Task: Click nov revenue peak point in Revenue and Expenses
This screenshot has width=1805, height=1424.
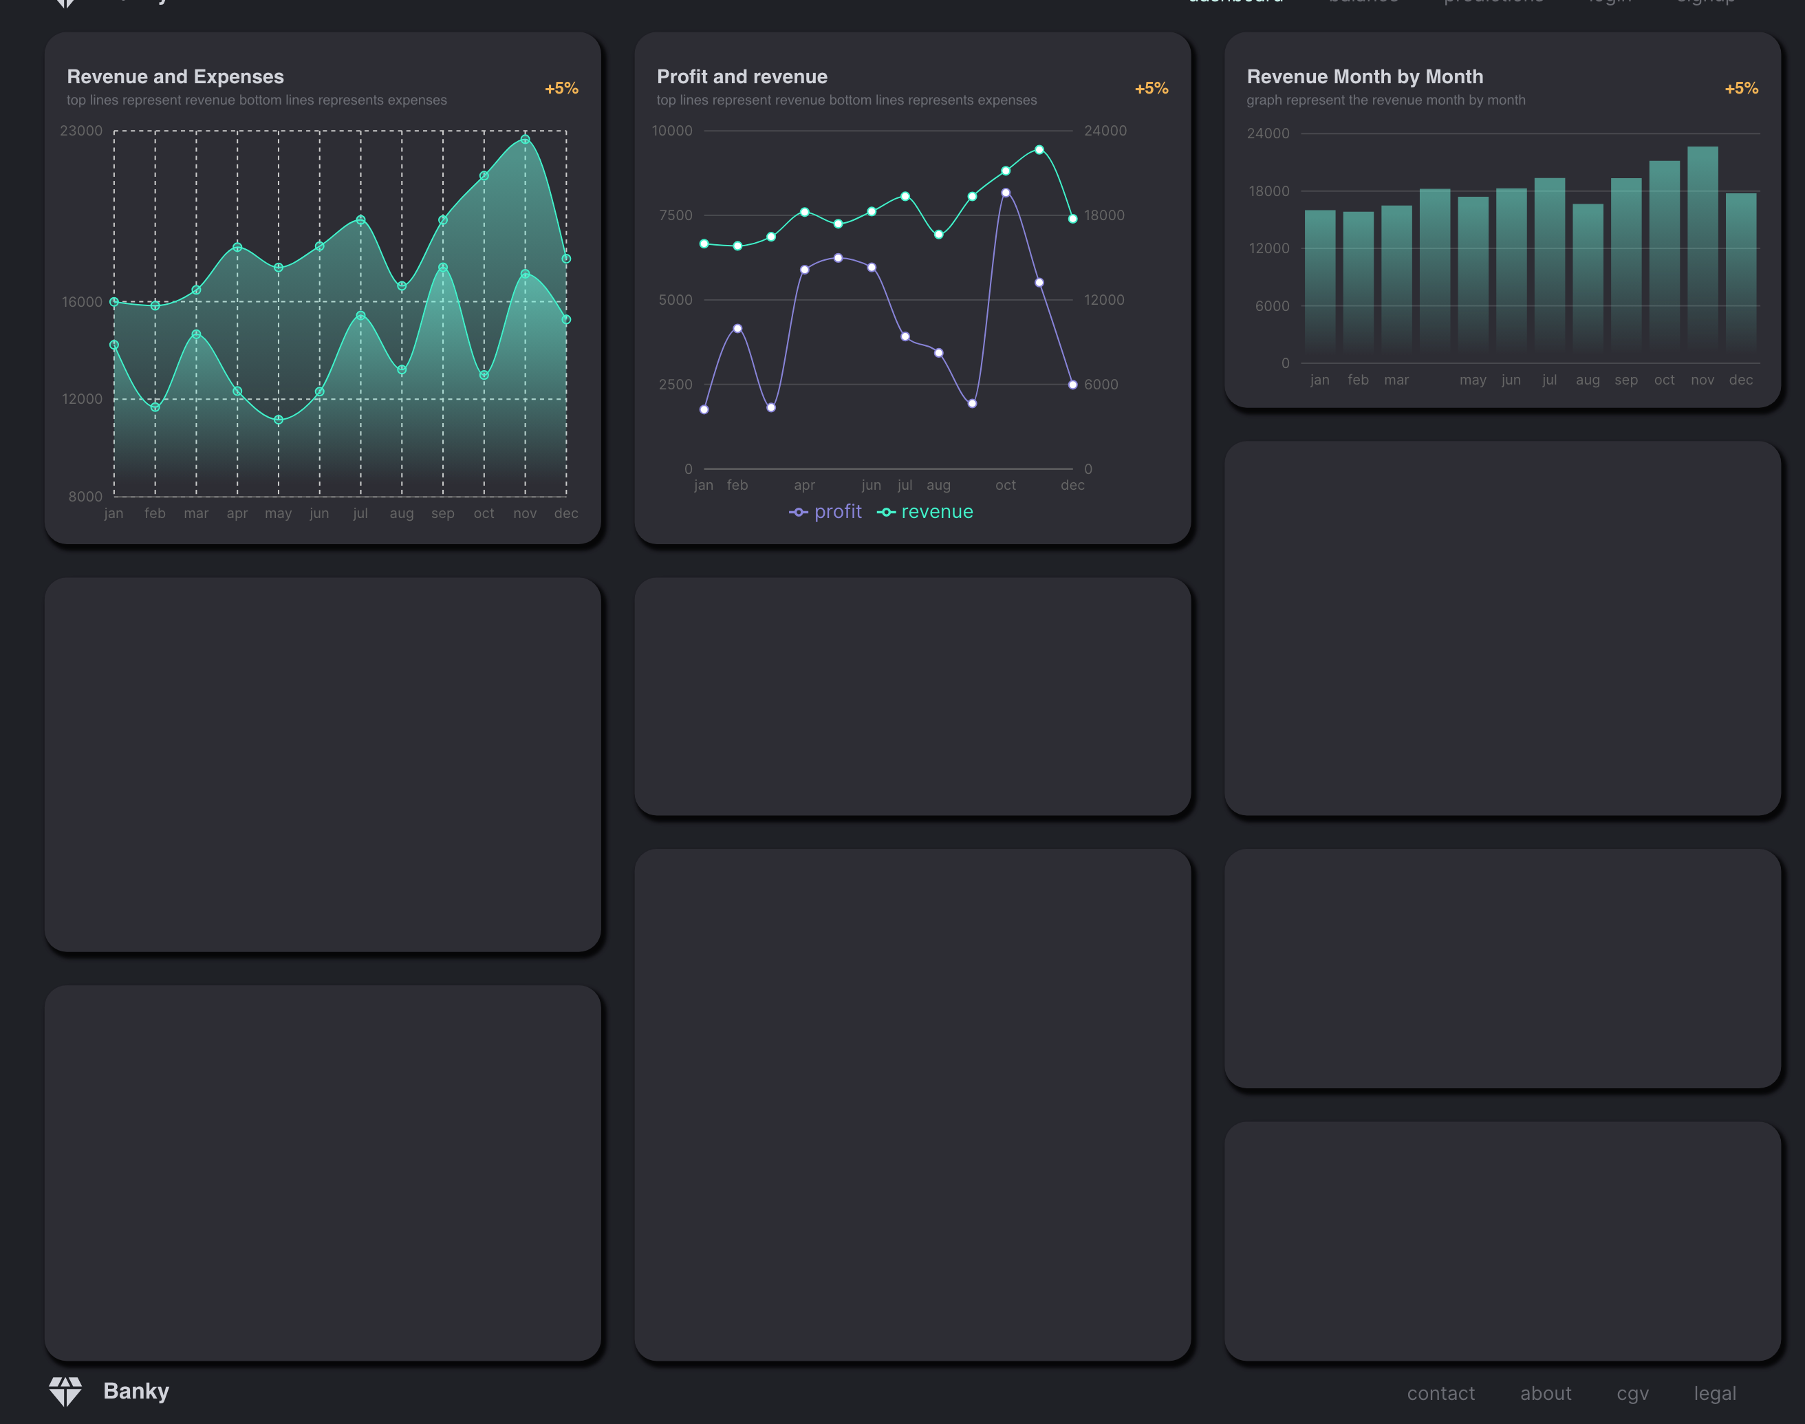Action: (x=526, y=139)
